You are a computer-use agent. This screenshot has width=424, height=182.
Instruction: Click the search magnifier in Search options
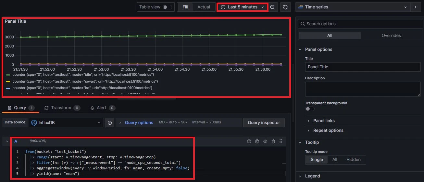click(x=303, y=24)
